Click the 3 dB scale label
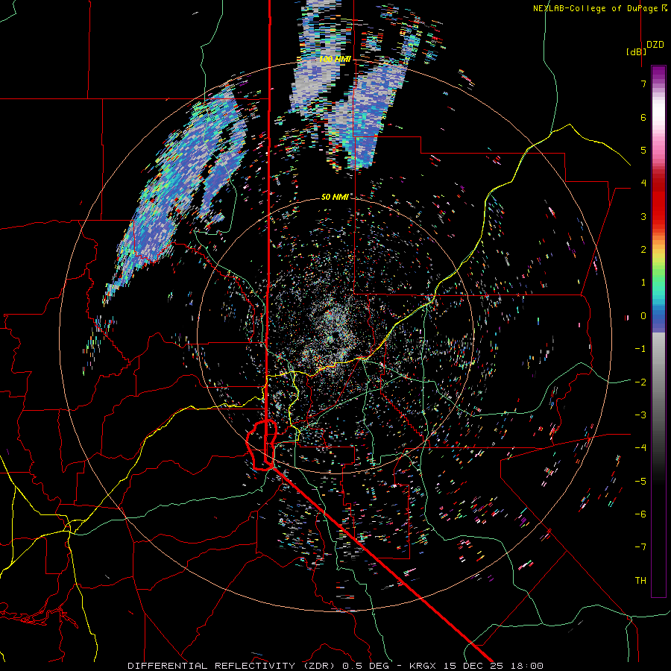 (643, 216)
